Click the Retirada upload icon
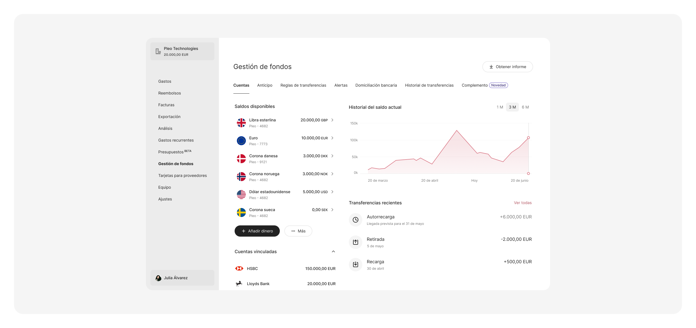This screenshot has width=696, height=328. (355, 242)
